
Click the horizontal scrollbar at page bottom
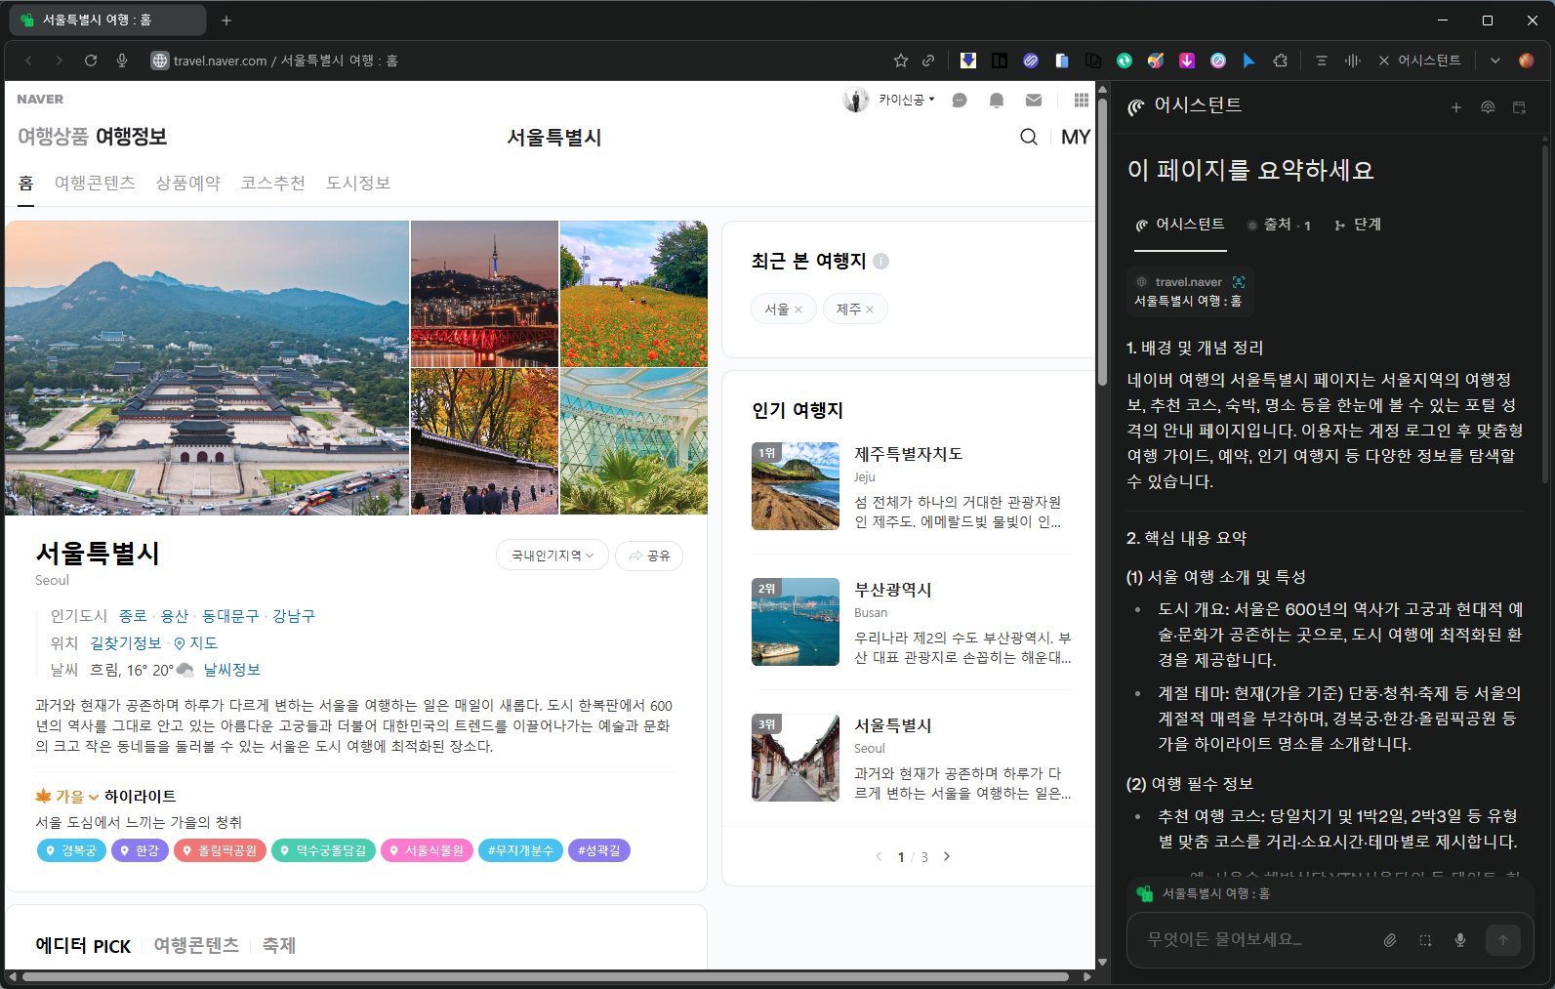[547, 976]
